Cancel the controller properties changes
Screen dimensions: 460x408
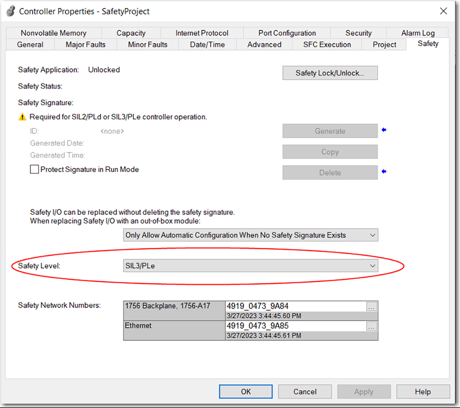click(x=304, y=391)
